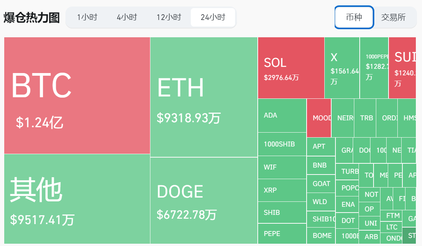Screen dimensions: 422x246
Task: Click the BTC heatmap tile
Action: (x=77, y=95)
